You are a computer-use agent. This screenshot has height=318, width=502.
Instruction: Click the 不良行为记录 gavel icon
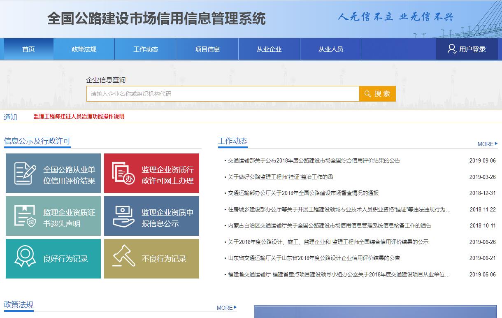point(123,257)
